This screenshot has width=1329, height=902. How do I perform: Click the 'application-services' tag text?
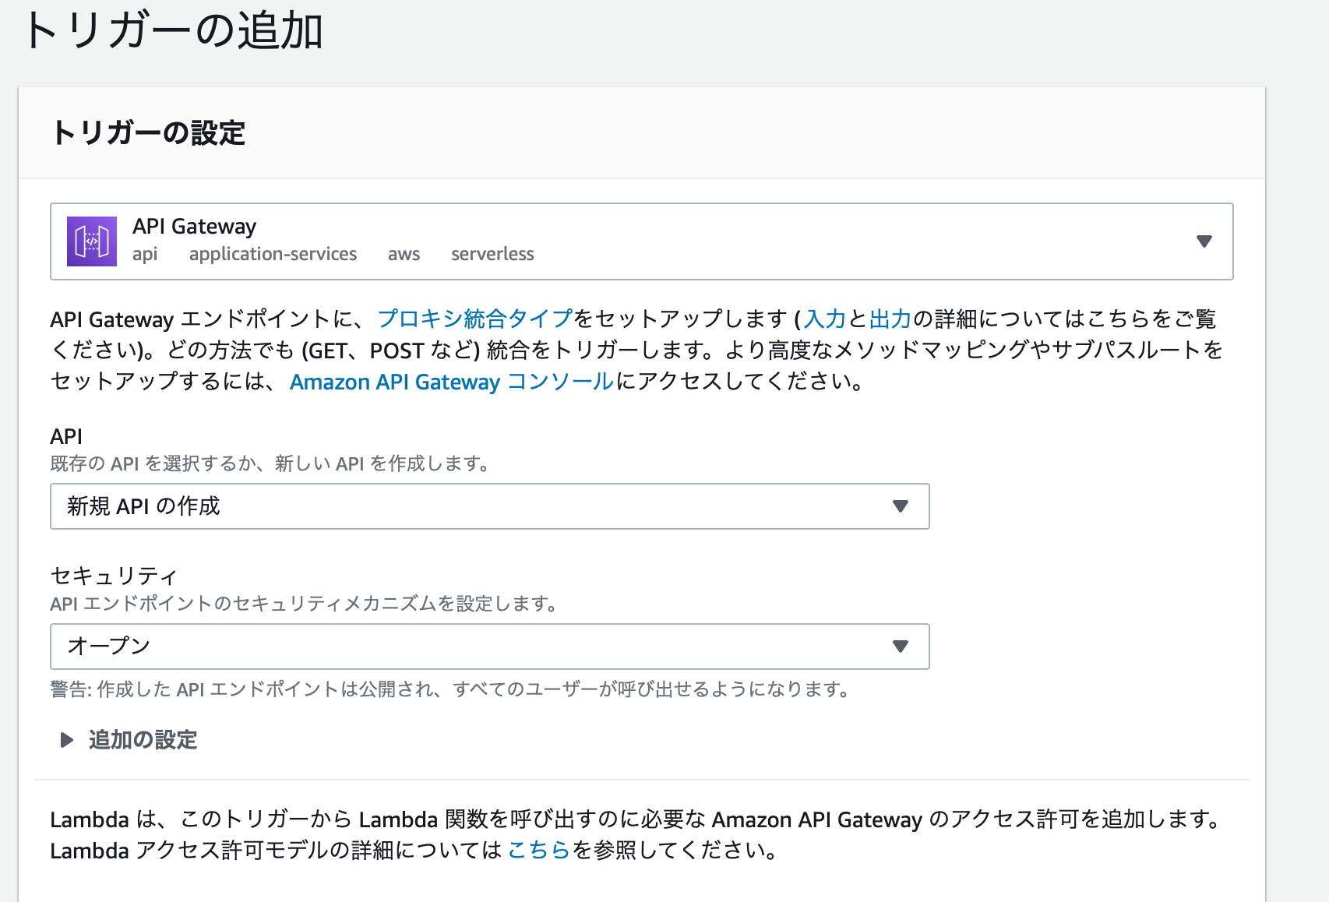point(273,254)
